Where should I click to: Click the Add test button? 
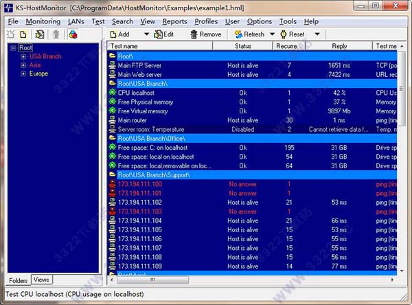[x=119, y=34]
